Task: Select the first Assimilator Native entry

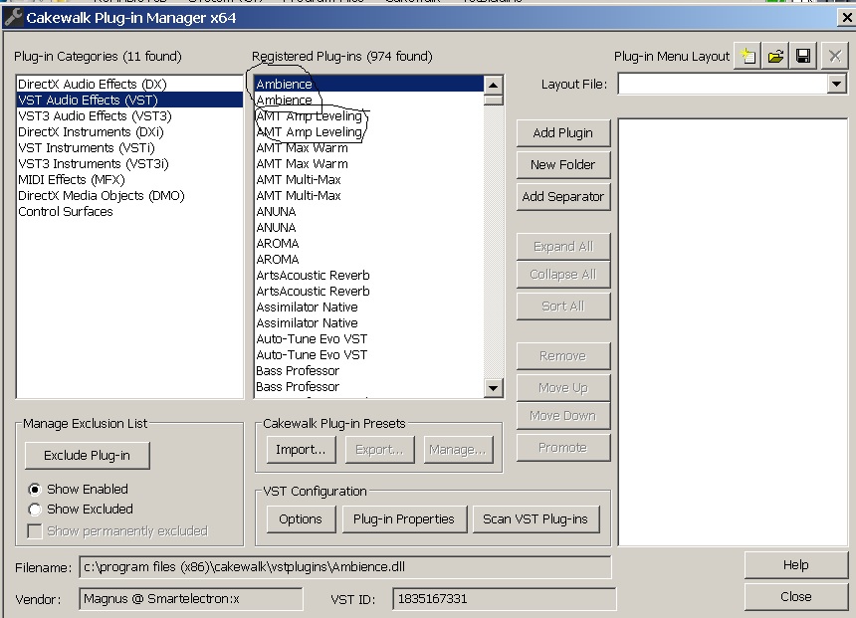Action: pos(369,307)
